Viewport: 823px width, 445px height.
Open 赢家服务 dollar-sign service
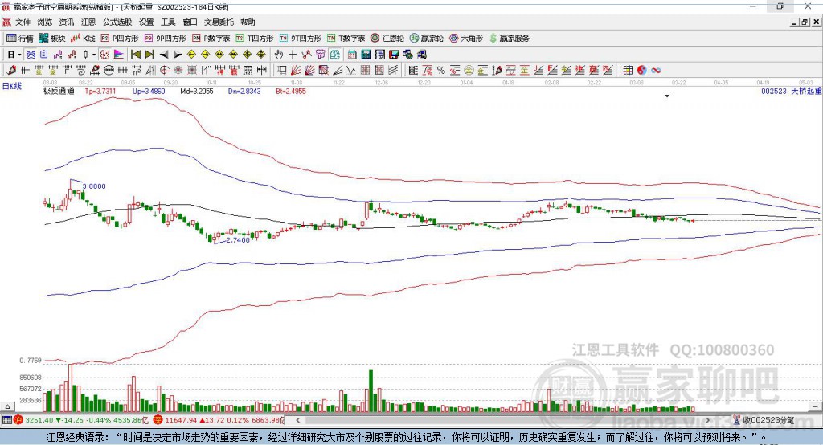click(509, 39)
